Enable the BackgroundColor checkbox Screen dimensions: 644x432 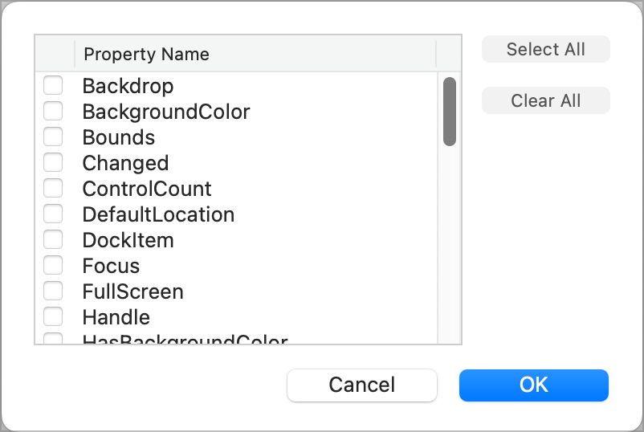(53, 111)
